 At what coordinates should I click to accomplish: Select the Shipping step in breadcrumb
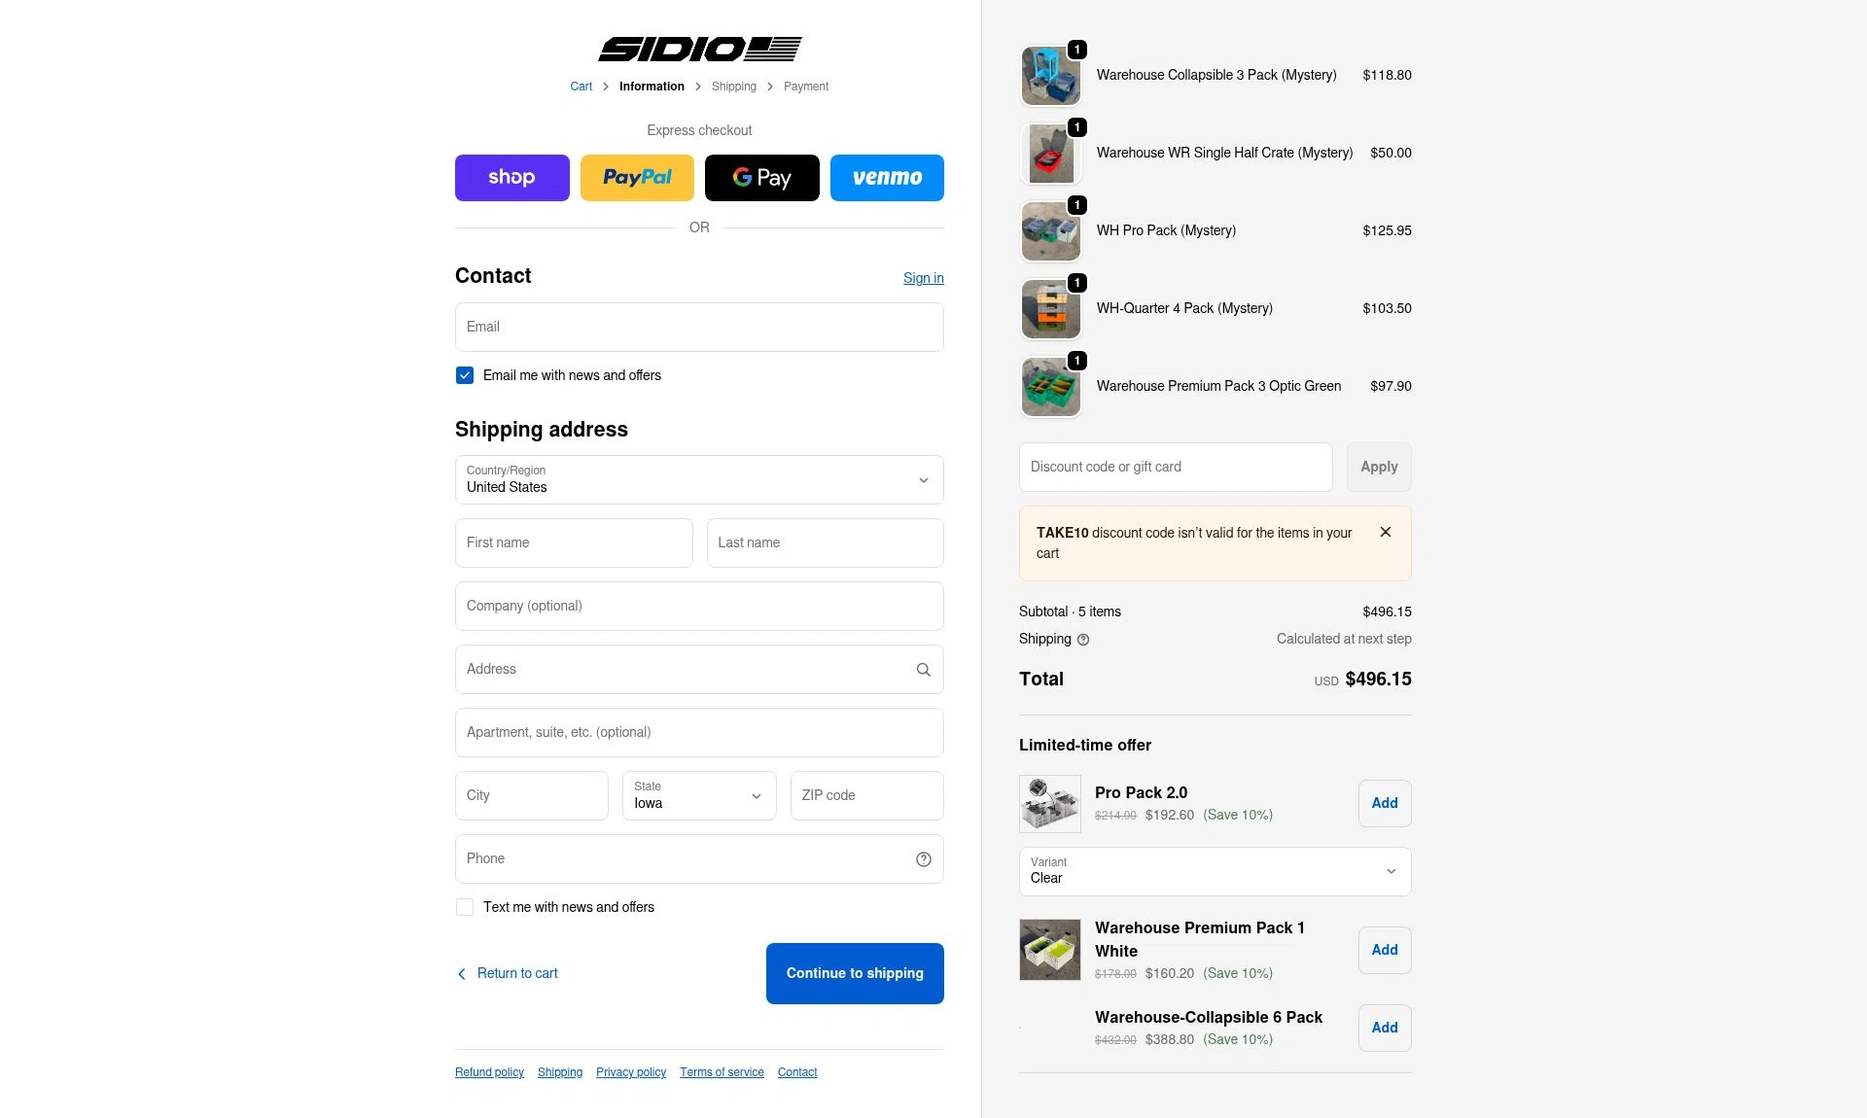click(733, 86)
